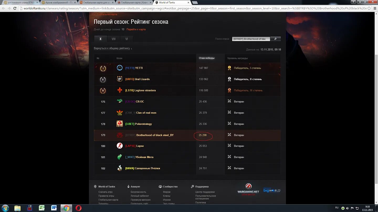Click the Личный кабинет footer link
This screenshot has width=378, height=212.
(140, 196)
